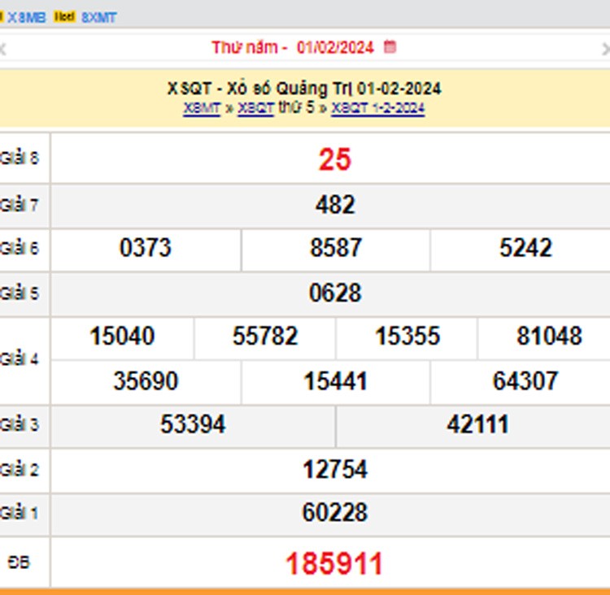
Task: Click the eighth prize number 25
Action: tap(334, 160)
